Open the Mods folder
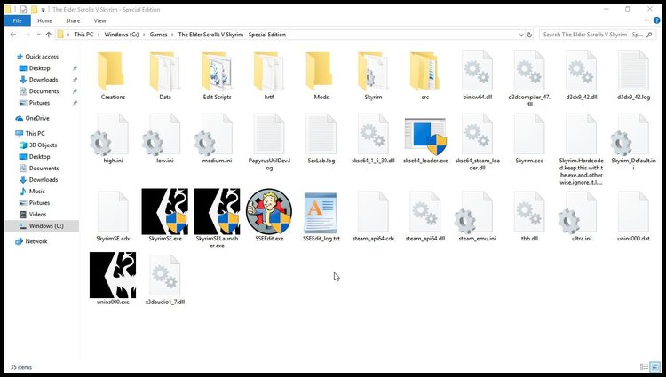This screenshot has height=377, width=666. click(321, 75)
